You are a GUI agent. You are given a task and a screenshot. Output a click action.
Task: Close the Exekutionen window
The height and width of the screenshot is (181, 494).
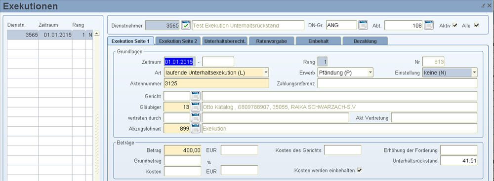(x=489, y=5)
